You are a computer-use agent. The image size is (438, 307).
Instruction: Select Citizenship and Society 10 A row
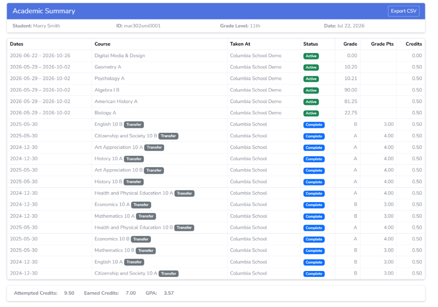click(x=216, y=273)
